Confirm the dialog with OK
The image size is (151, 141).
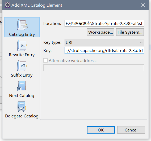[101, 130]
